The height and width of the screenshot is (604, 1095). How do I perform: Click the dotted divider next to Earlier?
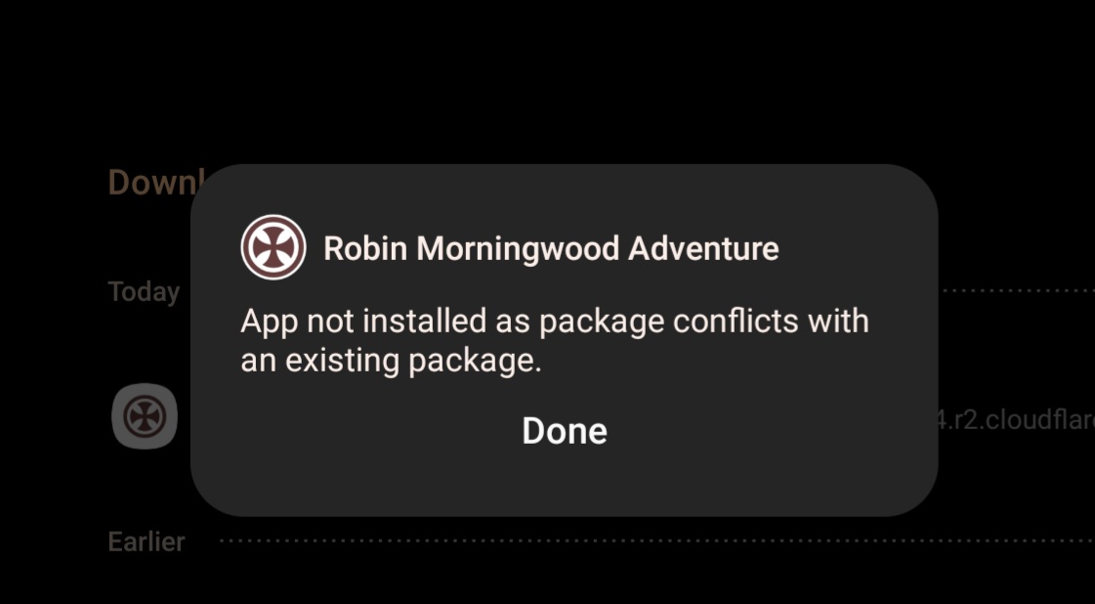click(x=656, y=540)
